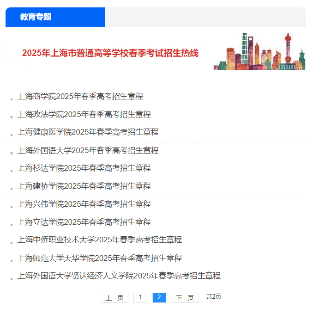
Task: Open 上海建桥学院2025年春季高考招生章程
Action: tap(84, 186)
